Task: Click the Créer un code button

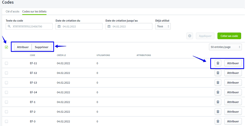Action: (x=229, y=36)
